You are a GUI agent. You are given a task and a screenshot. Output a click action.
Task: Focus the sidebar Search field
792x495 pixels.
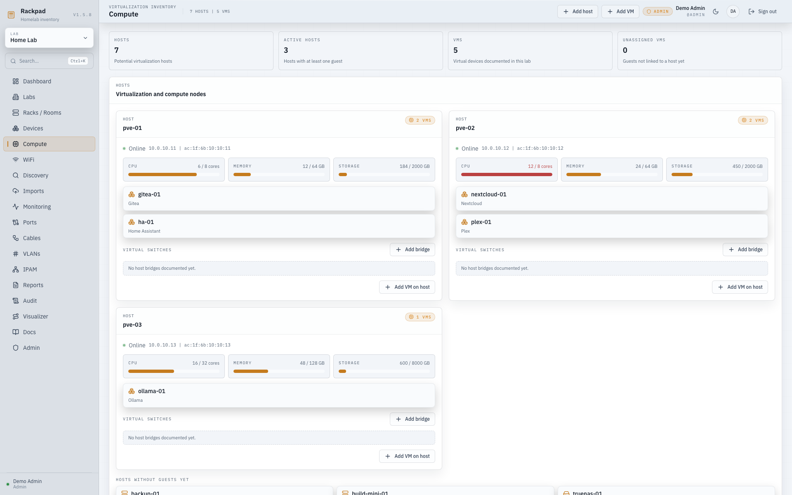49,61
